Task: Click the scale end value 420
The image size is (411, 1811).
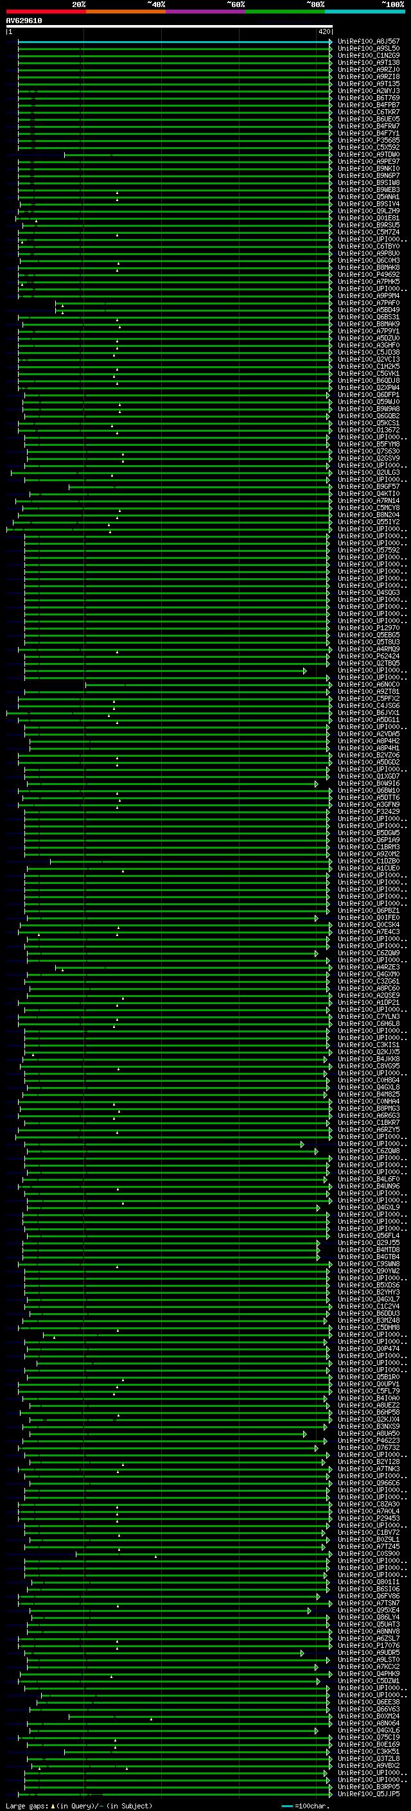Action: coord(324,31)
